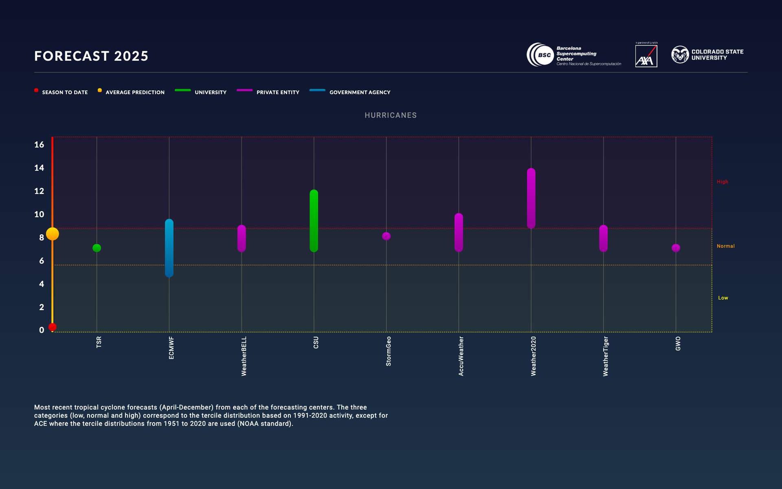Click the Colorado State University logo
Viewport: 782px width, 489px height.
(707, 54)
